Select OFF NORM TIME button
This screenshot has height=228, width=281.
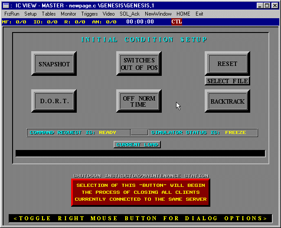coord(139,101)
